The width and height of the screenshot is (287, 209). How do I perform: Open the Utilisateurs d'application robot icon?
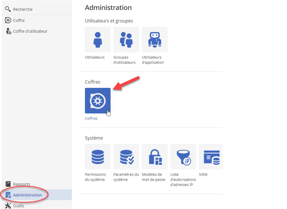(x=154, y=40)
